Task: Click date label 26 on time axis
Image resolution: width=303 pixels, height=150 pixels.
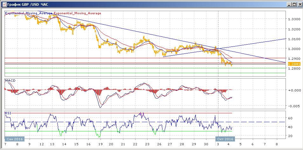Action: pos(159,144)
